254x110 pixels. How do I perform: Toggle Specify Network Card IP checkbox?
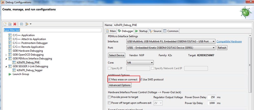(x=152, y=68)
